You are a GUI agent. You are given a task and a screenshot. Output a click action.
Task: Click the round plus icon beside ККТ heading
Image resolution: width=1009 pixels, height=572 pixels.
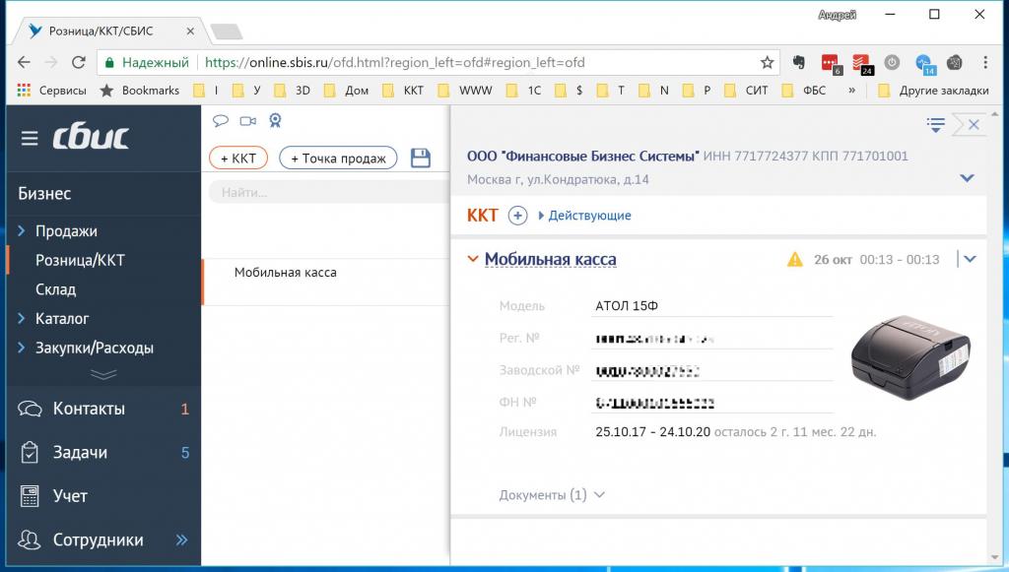click(518, 216)
